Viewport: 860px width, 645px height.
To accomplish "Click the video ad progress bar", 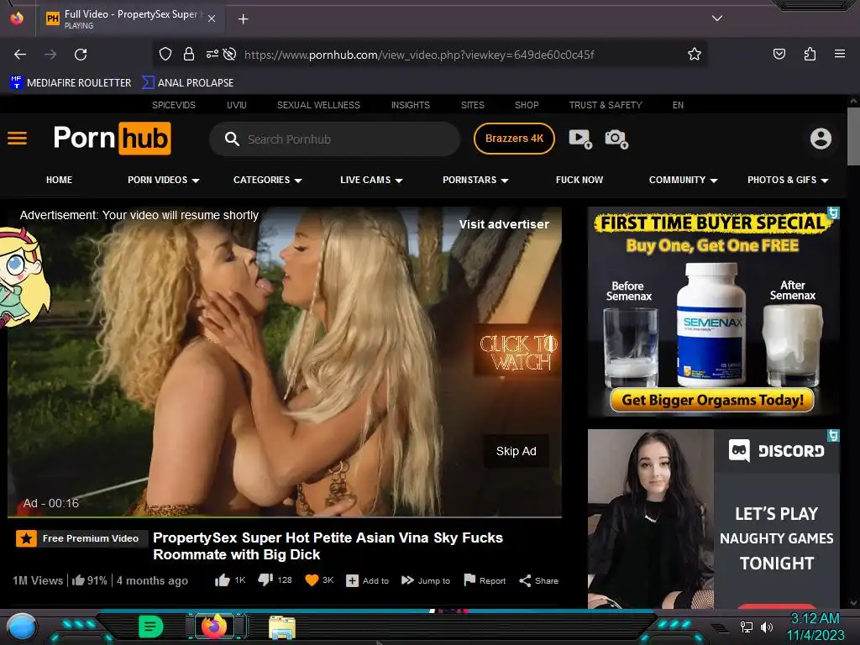I will pos(284,517).
